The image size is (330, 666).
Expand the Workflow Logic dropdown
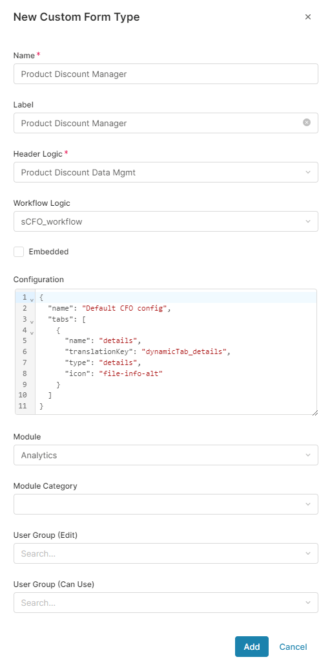tap(165, 221)
